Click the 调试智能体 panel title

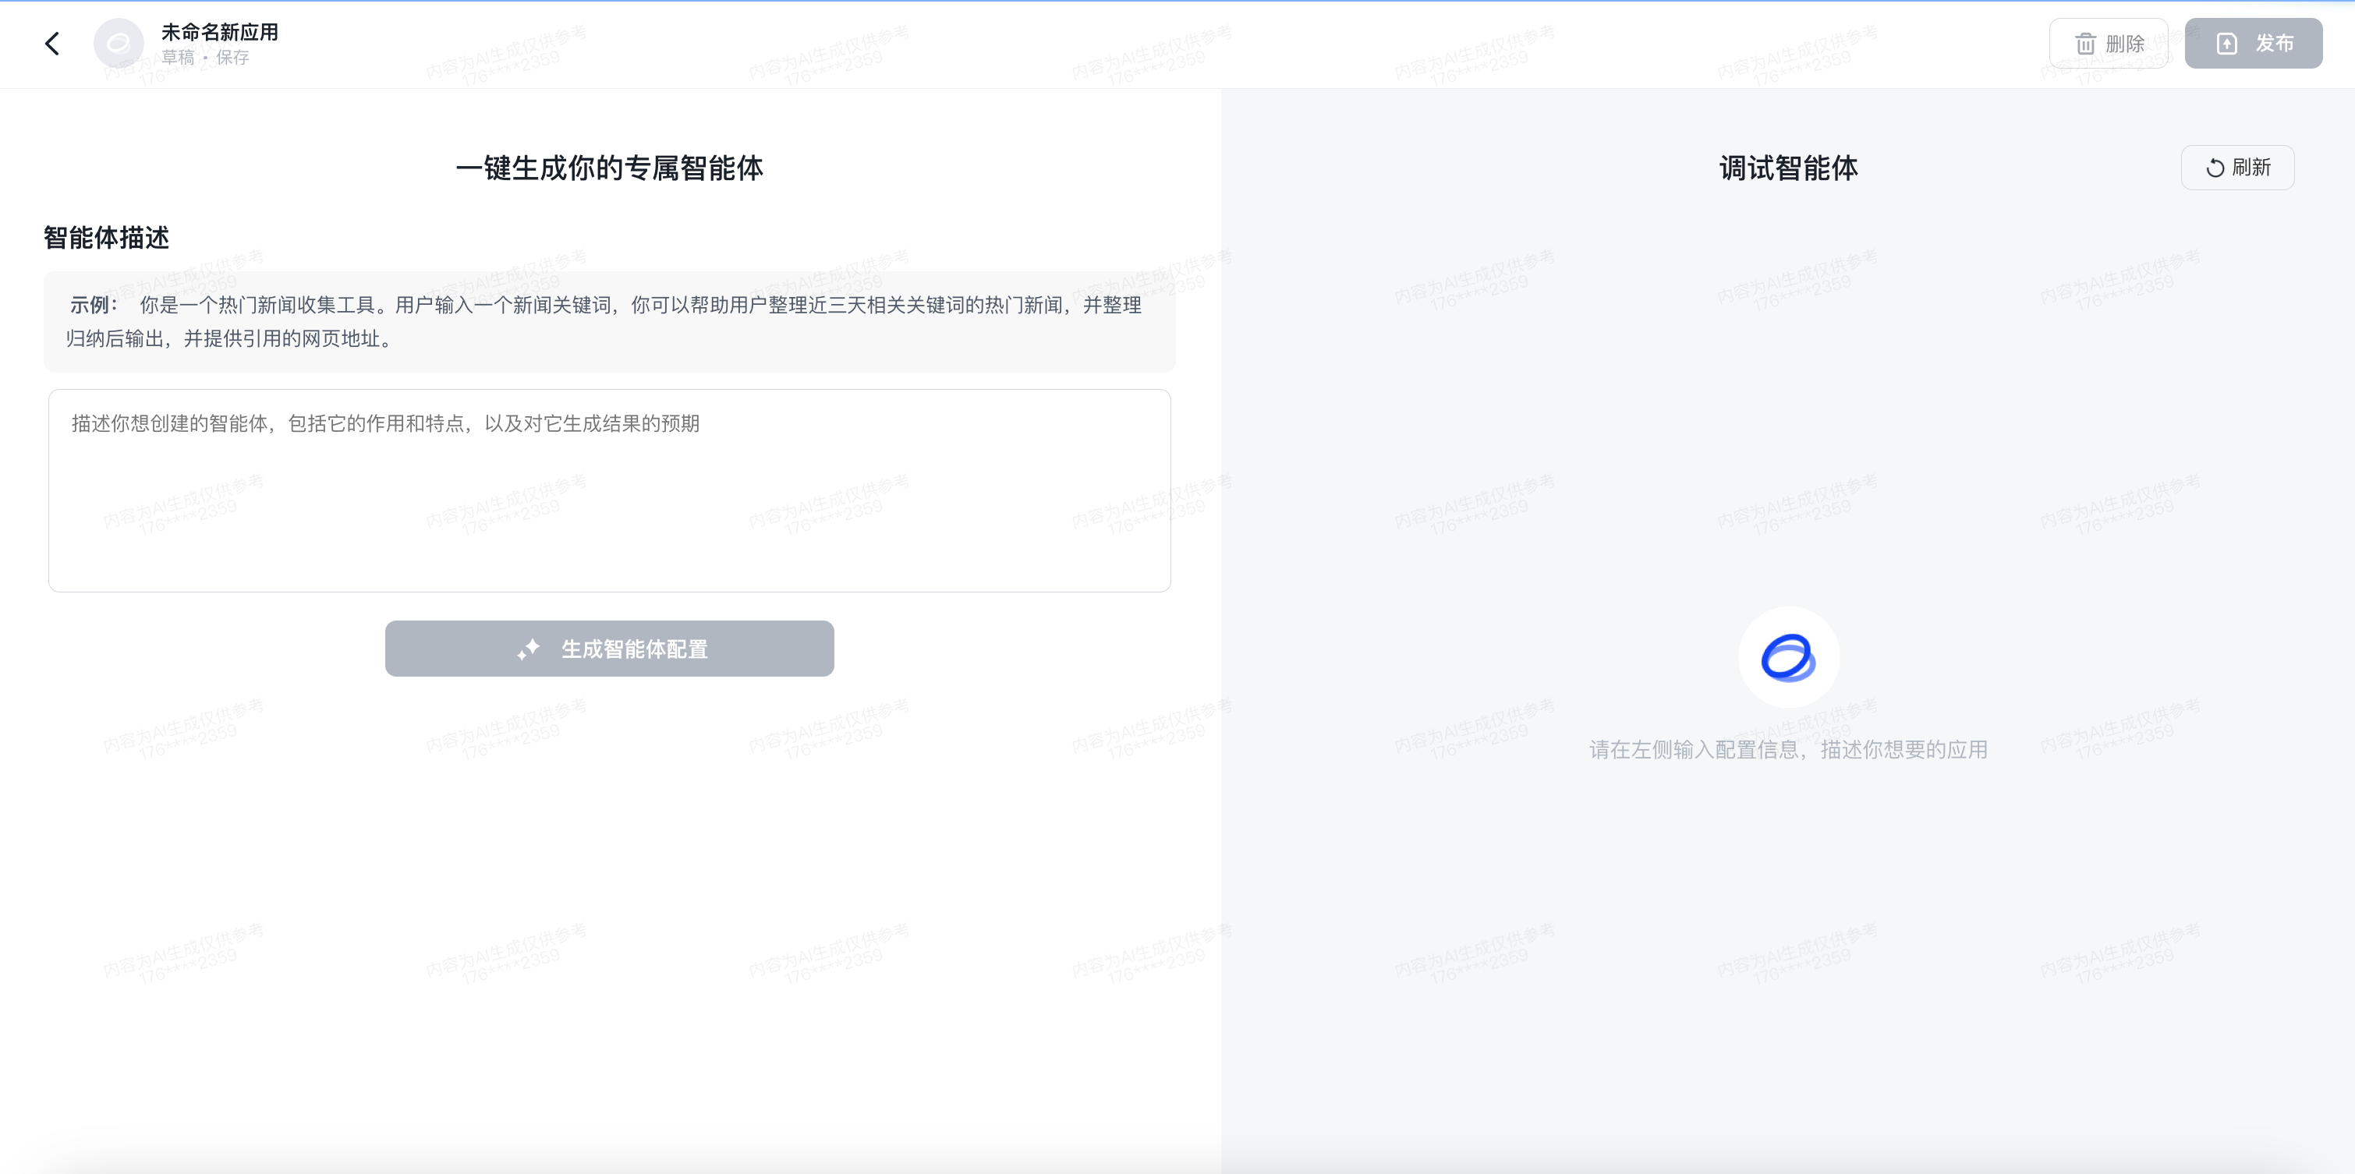click(1788, 168)
